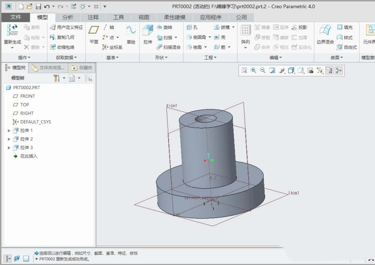Open the 文件 menu

(x=16, y=17)
